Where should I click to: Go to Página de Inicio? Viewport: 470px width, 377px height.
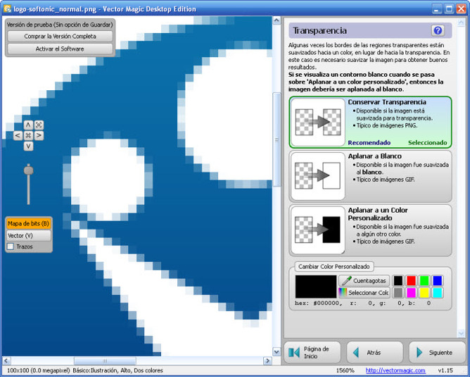click(x=312, y=352)
